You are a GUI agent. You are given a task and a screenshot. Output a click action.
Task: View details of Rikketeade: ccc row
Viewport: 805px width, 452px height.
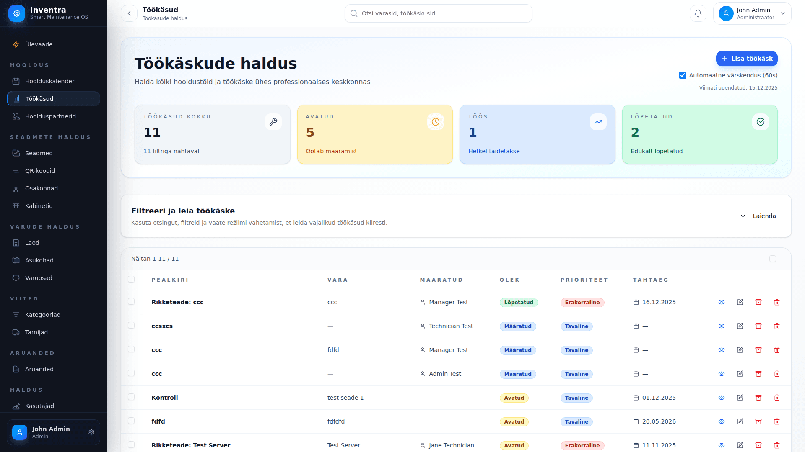pos(722,302)
